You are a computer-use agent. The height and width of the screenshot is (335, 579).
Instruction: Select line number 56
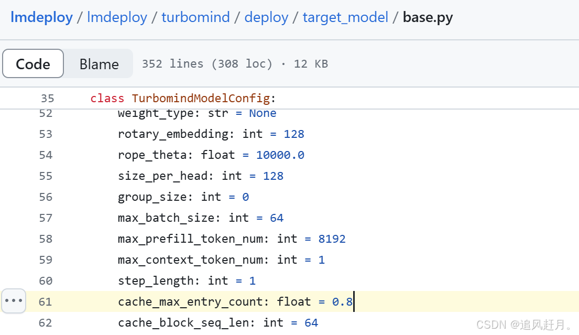tap(46, 197)
